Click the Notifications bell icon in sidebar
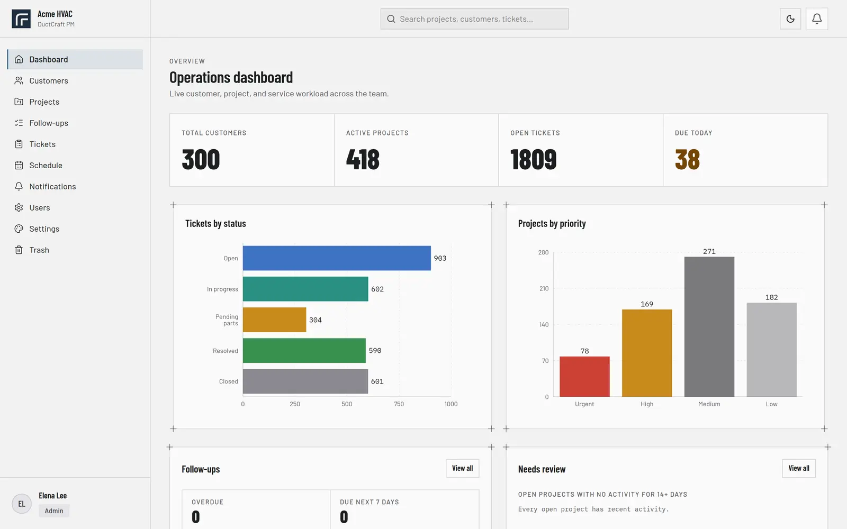This screenshot has width=847, height=529. pyautogui.click(x=19, y=186)
